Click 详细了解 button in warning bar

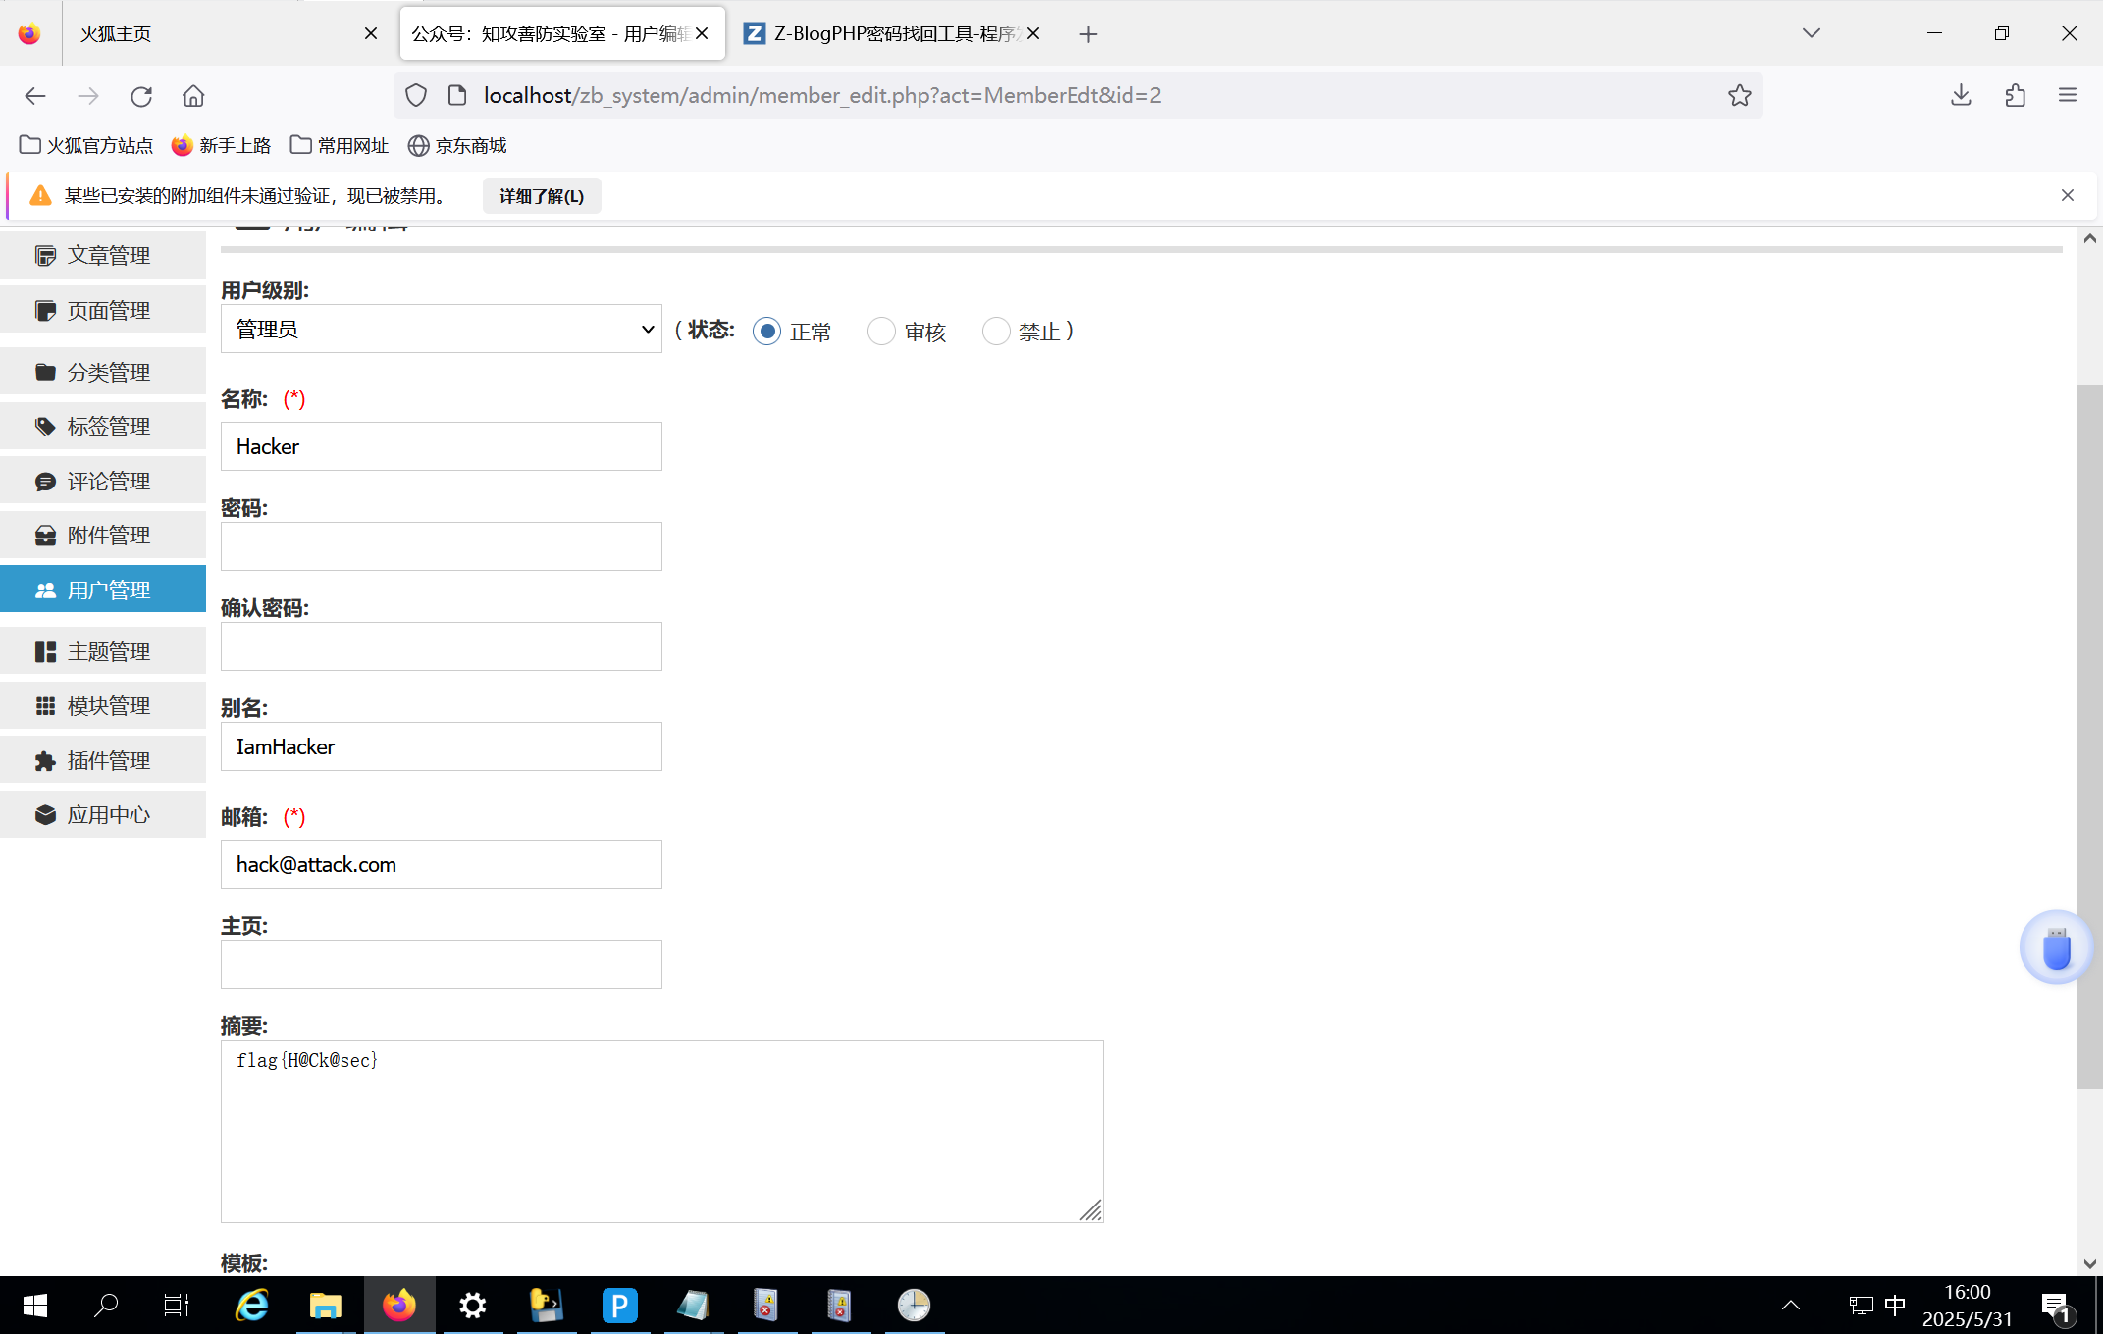point(541,196)
